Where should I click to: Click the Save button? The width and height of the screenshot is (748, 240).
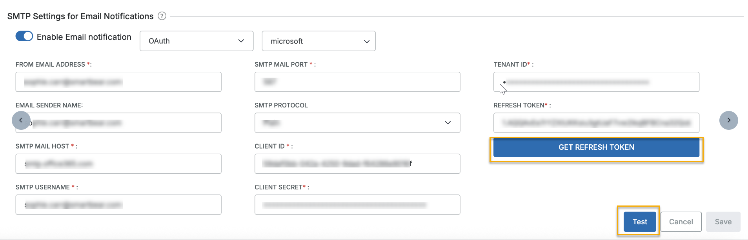tap(723, 221)
